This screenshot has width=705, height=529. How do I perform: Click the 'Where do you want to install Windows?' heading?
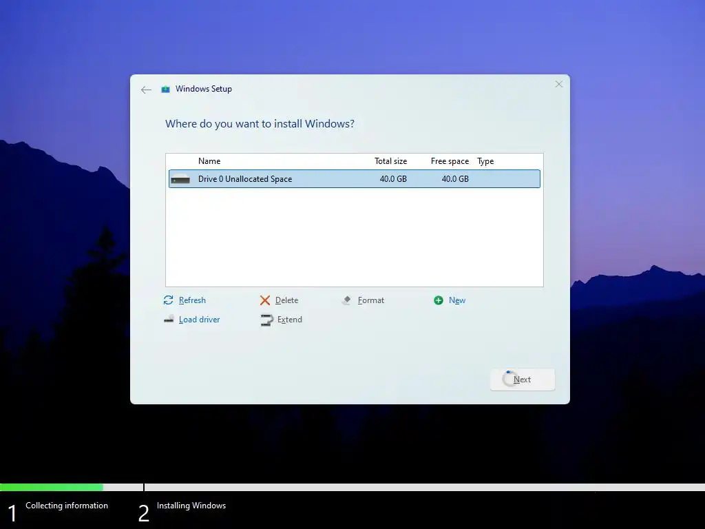(260, 124)
